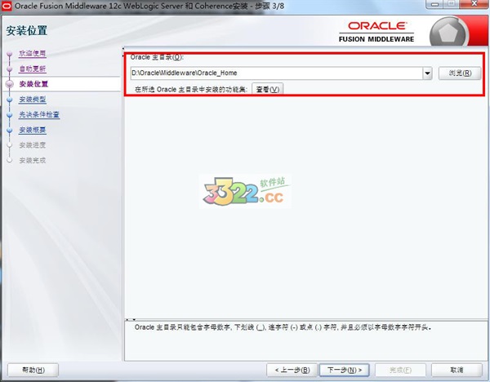Select the 安装位置 step
The height and width of the screenshot is (382, 490).
click(33, 84)
